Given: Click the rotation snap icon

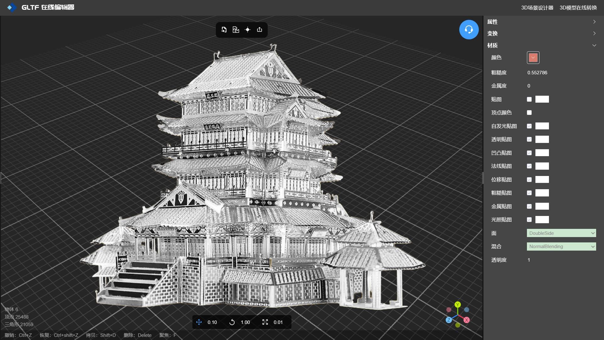Looking at the screenshot, I should tap(232, 322).
